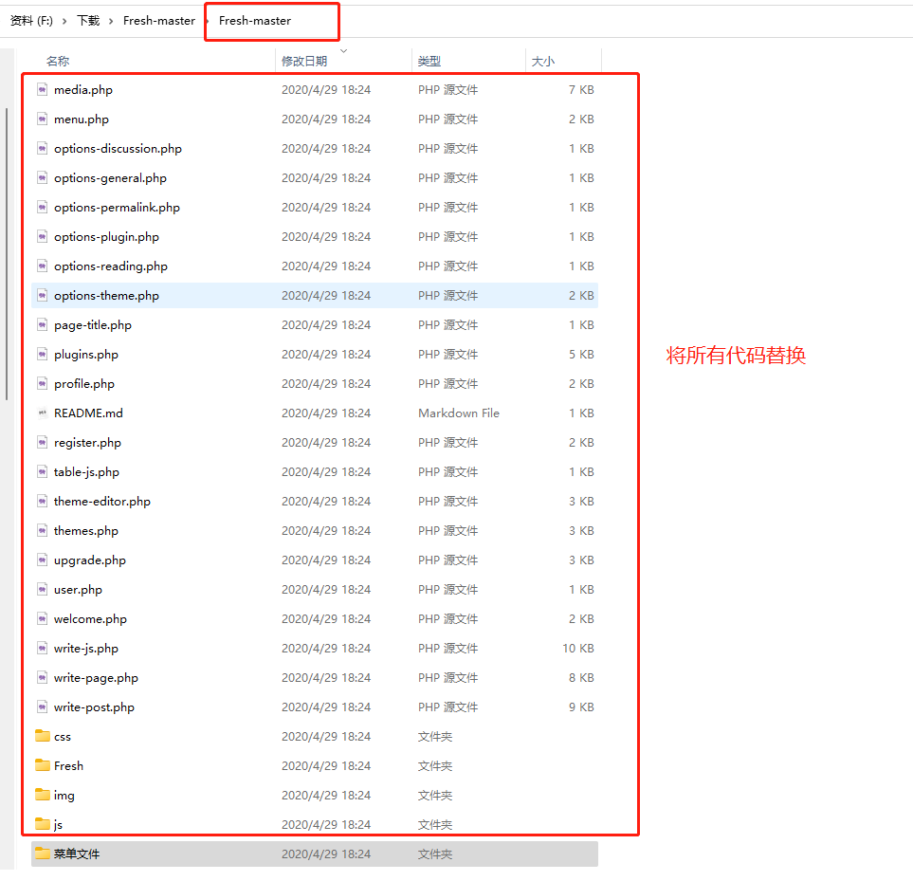Click the Fresh folder icon
Screen dimensions: 913x881
coord(42,765)
